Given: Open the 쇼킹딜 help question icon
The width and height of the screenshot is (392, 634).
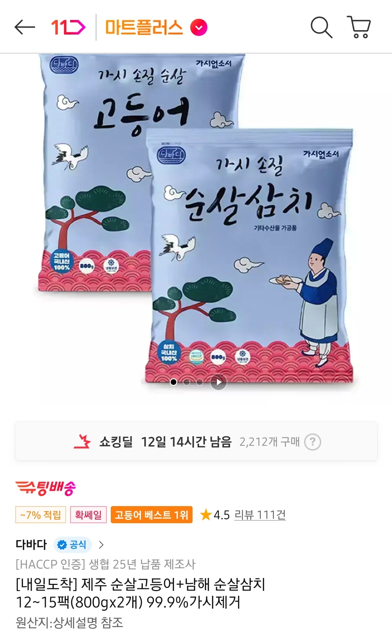Looking at the screenshot, I should click(312, 442).
